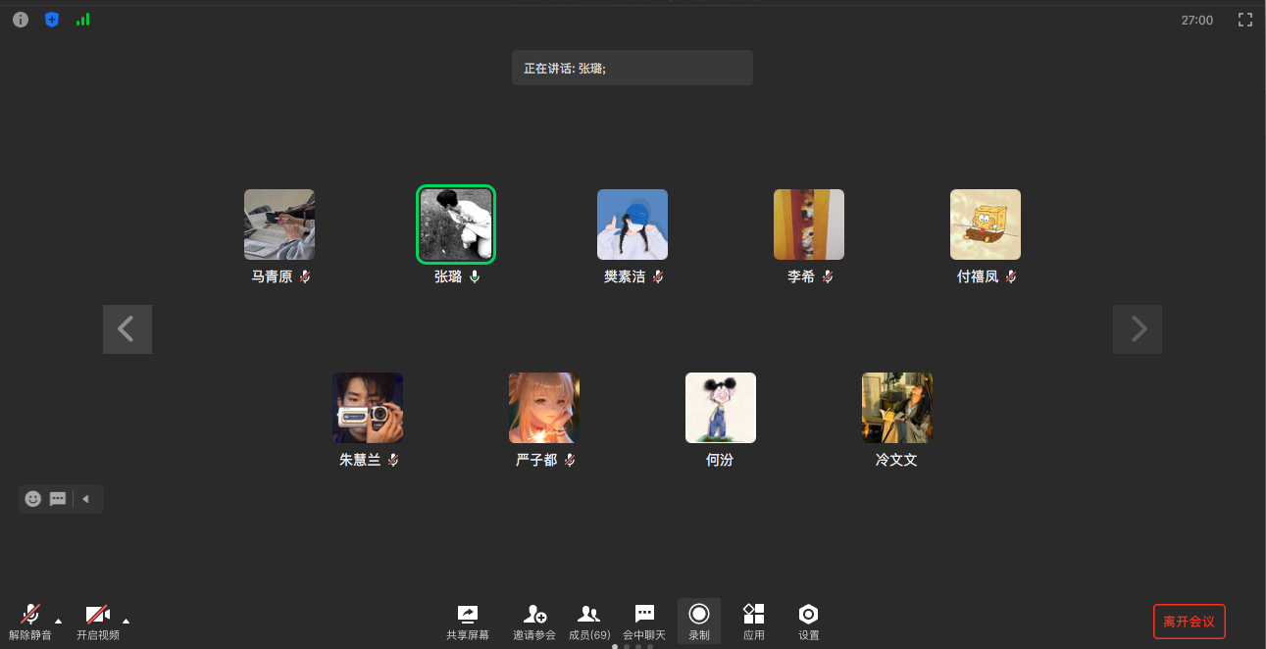Open the Share Screen (共享屏幕) tool
Viewport: 1266px width, 649px height.
[x=468, y=622]
